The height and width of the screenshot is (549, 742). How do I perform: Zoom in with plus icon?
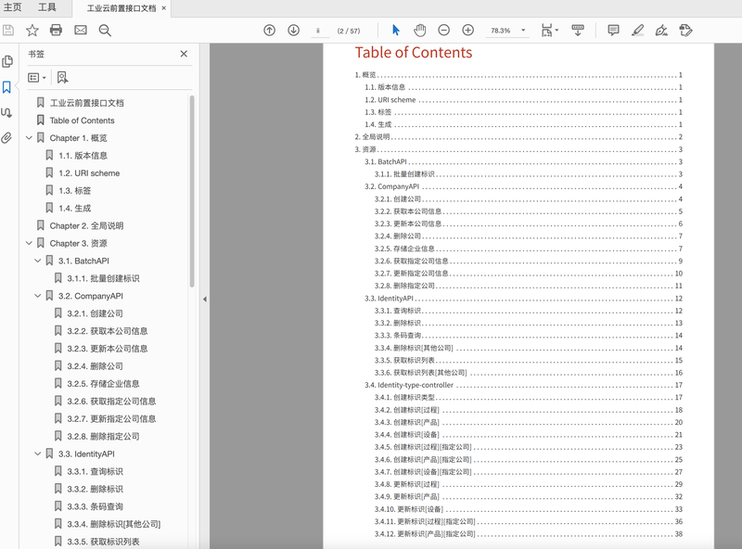point(468,31)
